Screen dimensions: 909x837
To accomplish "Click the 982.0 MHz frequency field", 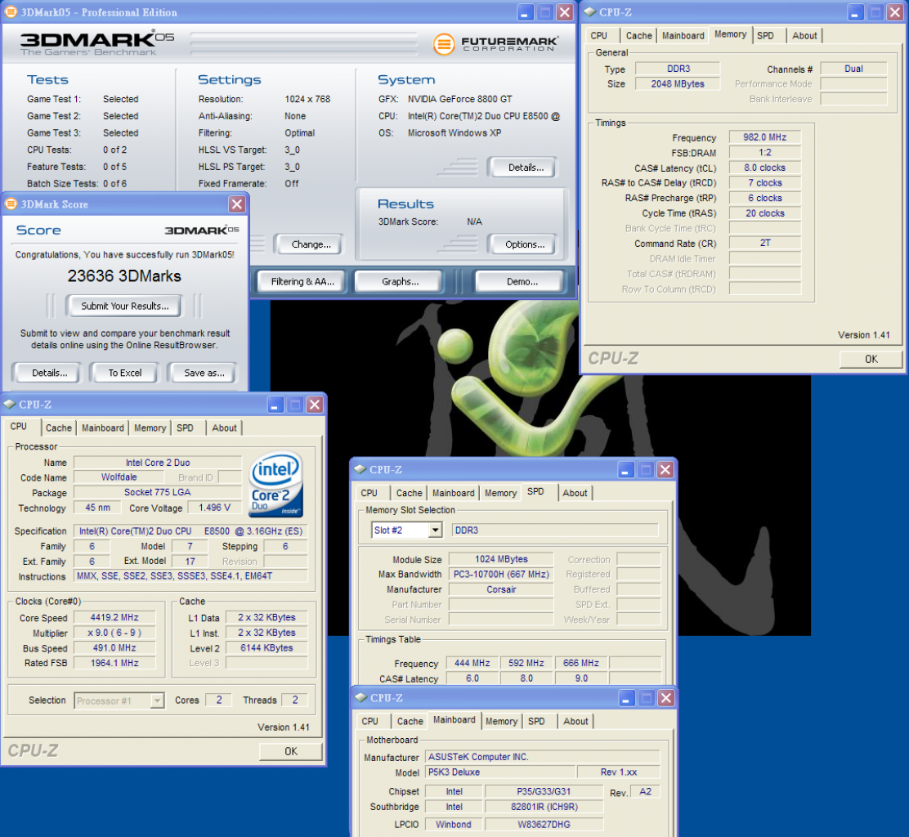I will click(x=764, y=137).
